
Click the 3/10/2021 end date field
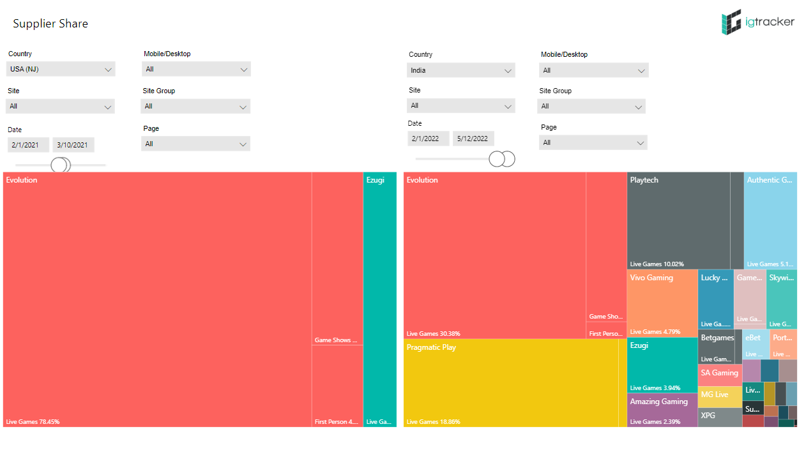73,145
